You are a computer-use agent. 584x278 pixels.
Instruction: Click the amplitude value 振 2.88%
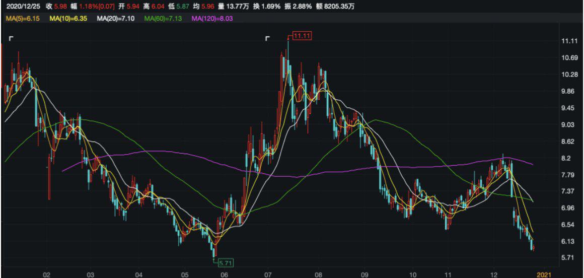pyautogui.click(x=299, y=7)
